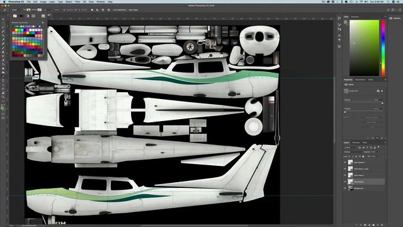The image size is (403, 227).
Task: Click inside the green color field
Action: pos(364,48)
